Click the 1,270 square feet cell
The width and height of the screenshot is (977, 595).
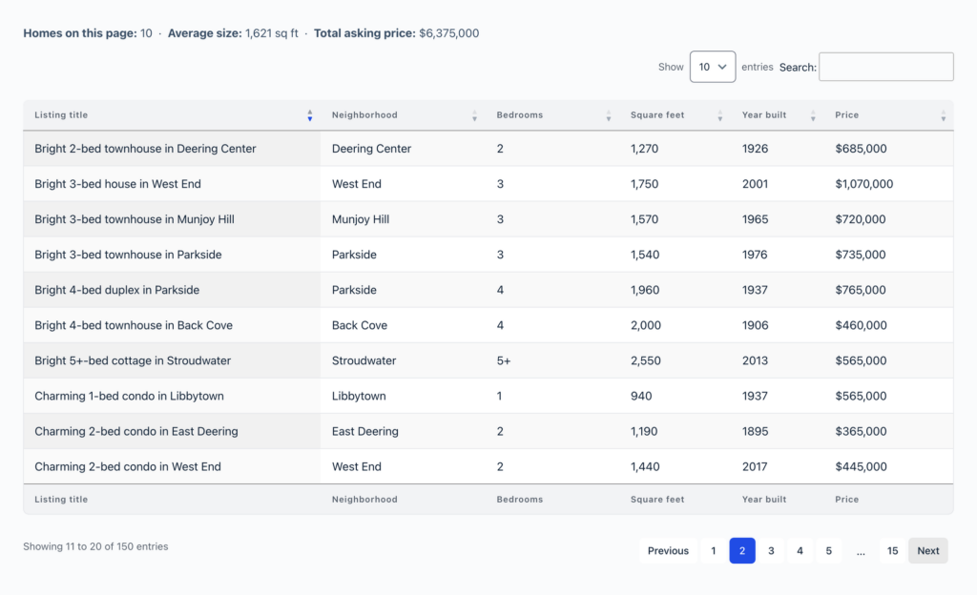point(675,149)
